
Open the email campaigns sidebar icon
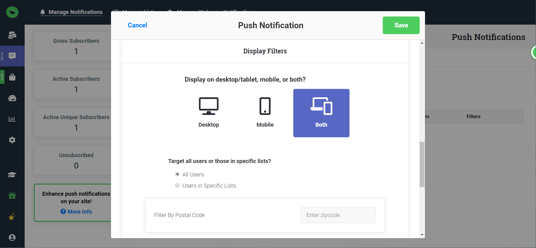coord(12,35)
